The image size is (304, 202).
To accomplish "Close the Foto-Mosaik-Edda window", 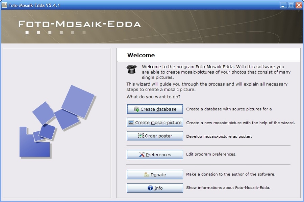I will point(299,5).
